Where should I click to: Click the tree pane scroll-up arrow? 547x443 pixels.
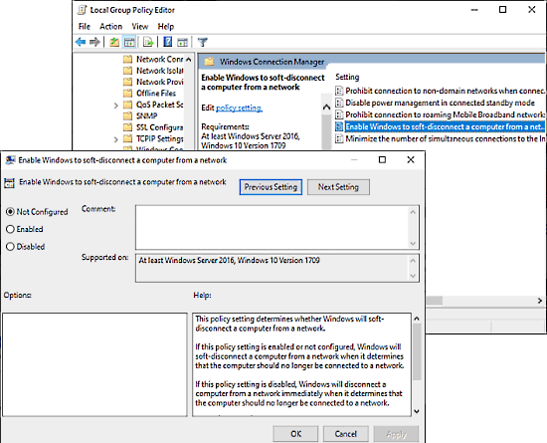[189, 60]
